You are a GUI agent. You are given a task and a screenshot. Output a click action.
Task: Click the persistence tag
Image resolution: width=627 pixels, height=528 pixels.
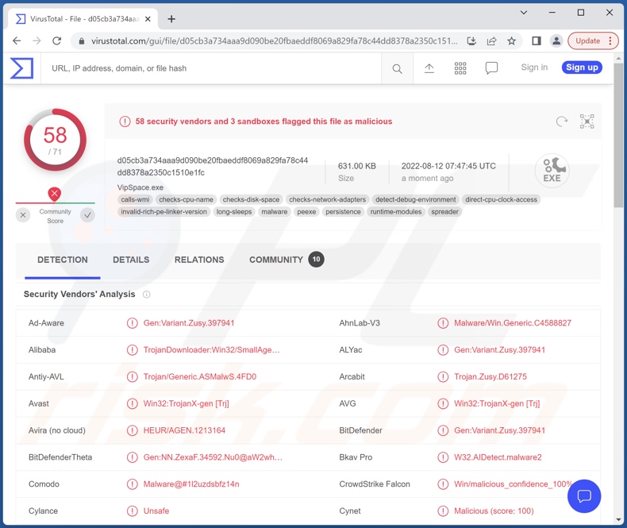[x=343, y=212]
